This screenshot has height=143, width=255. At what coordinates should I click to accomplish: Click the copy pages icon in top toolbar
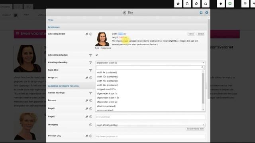tap(196, 4)
